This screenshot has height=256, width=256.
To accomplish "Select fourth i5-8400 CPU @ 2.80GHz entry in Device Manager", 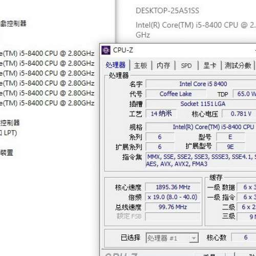I will pyautogui.click(x=47, y=83).
